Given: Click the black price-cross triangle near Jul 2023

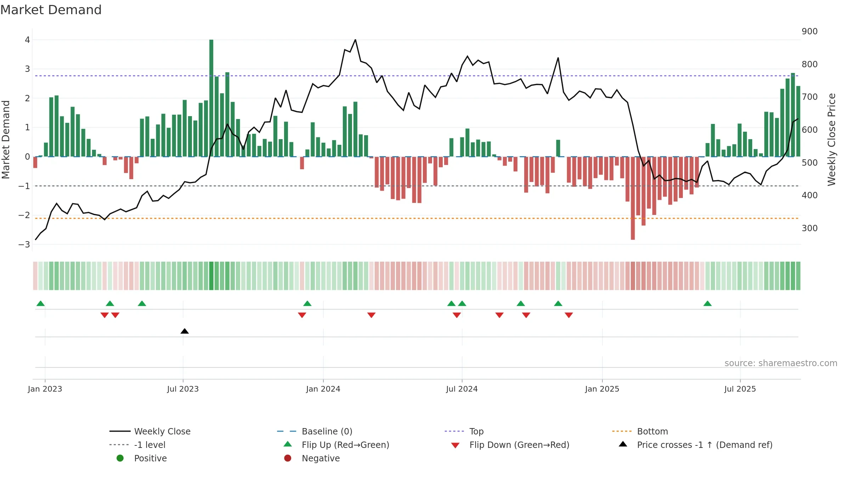Looking at the screenshot, I should pyautogui.click(x=185, y=331).
